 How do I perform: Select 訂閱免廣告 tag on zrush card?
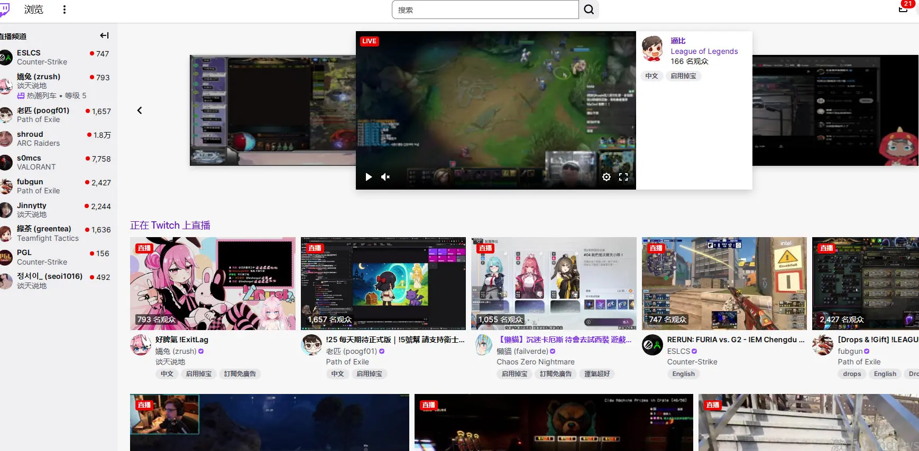pyautogui.click(x=240, y=374)
